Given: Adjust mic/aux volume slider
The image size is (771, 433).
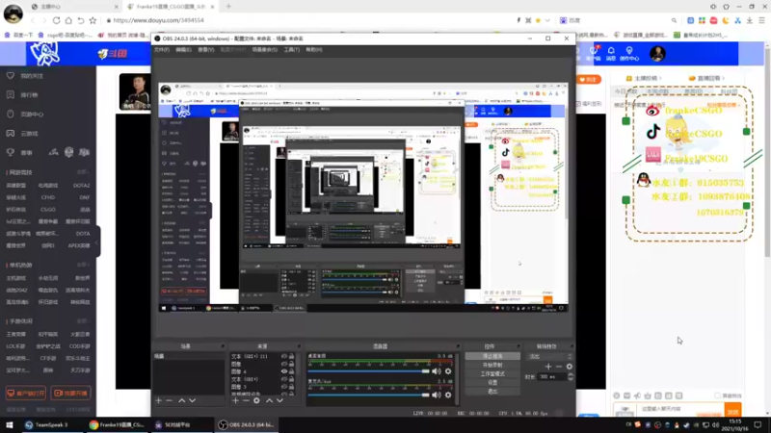Looking at the screenshot, I should [369, 395].
